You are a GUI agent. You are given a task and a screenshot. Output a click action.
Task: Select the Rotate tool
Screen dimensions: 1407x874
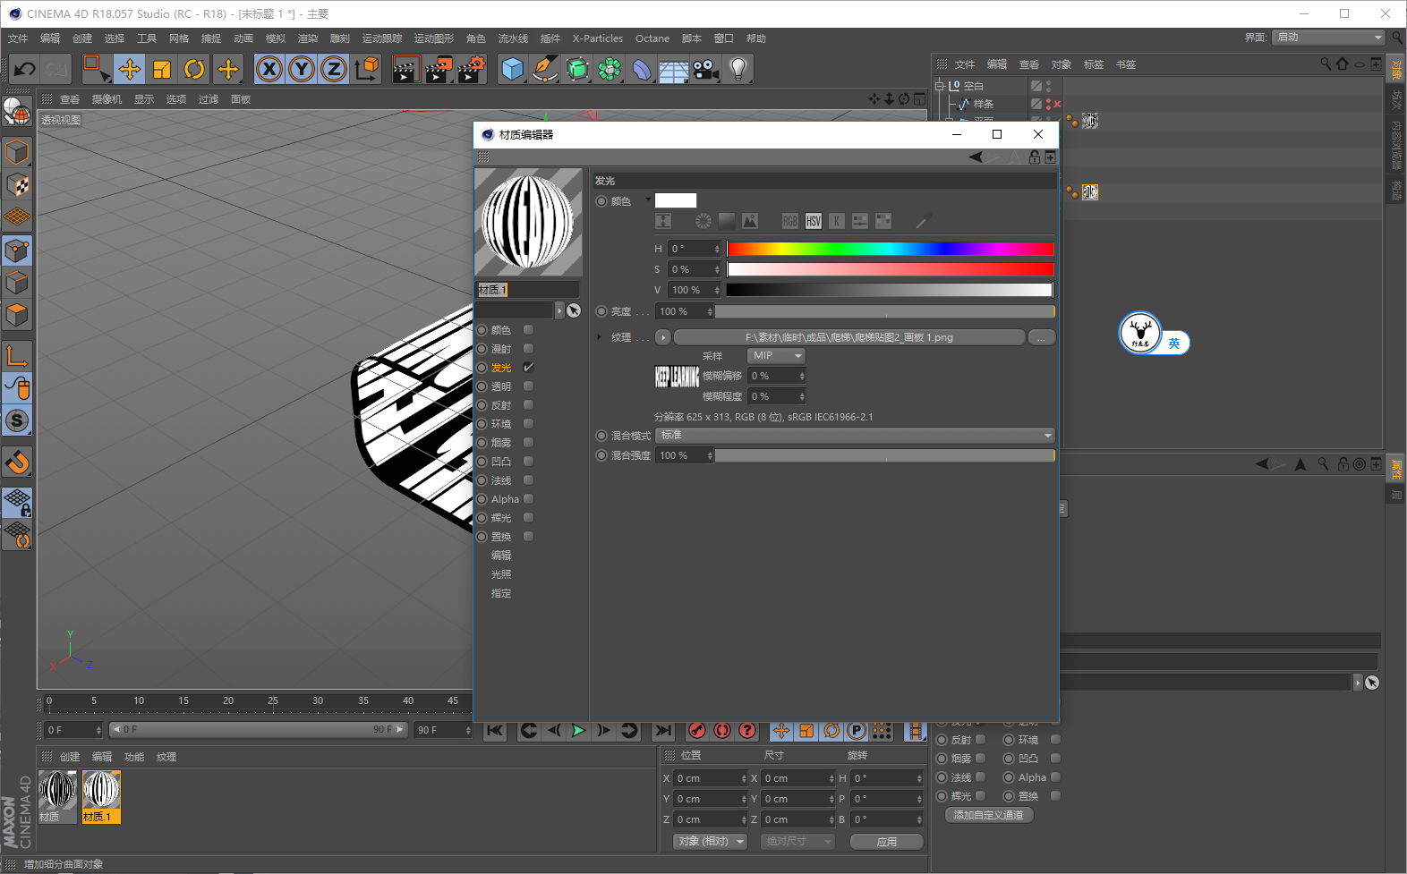(194, 69)
